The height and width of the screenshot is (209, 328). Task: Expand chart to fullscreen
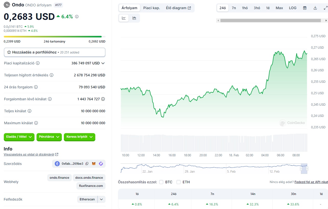pos(325,8)
